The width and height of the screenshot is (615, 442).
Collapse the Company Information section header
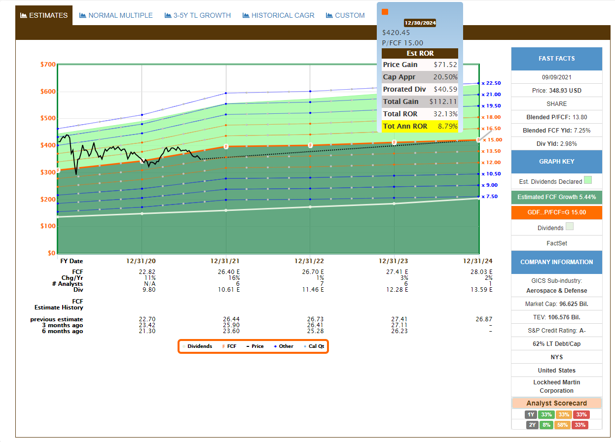click(x=556, y=262)
